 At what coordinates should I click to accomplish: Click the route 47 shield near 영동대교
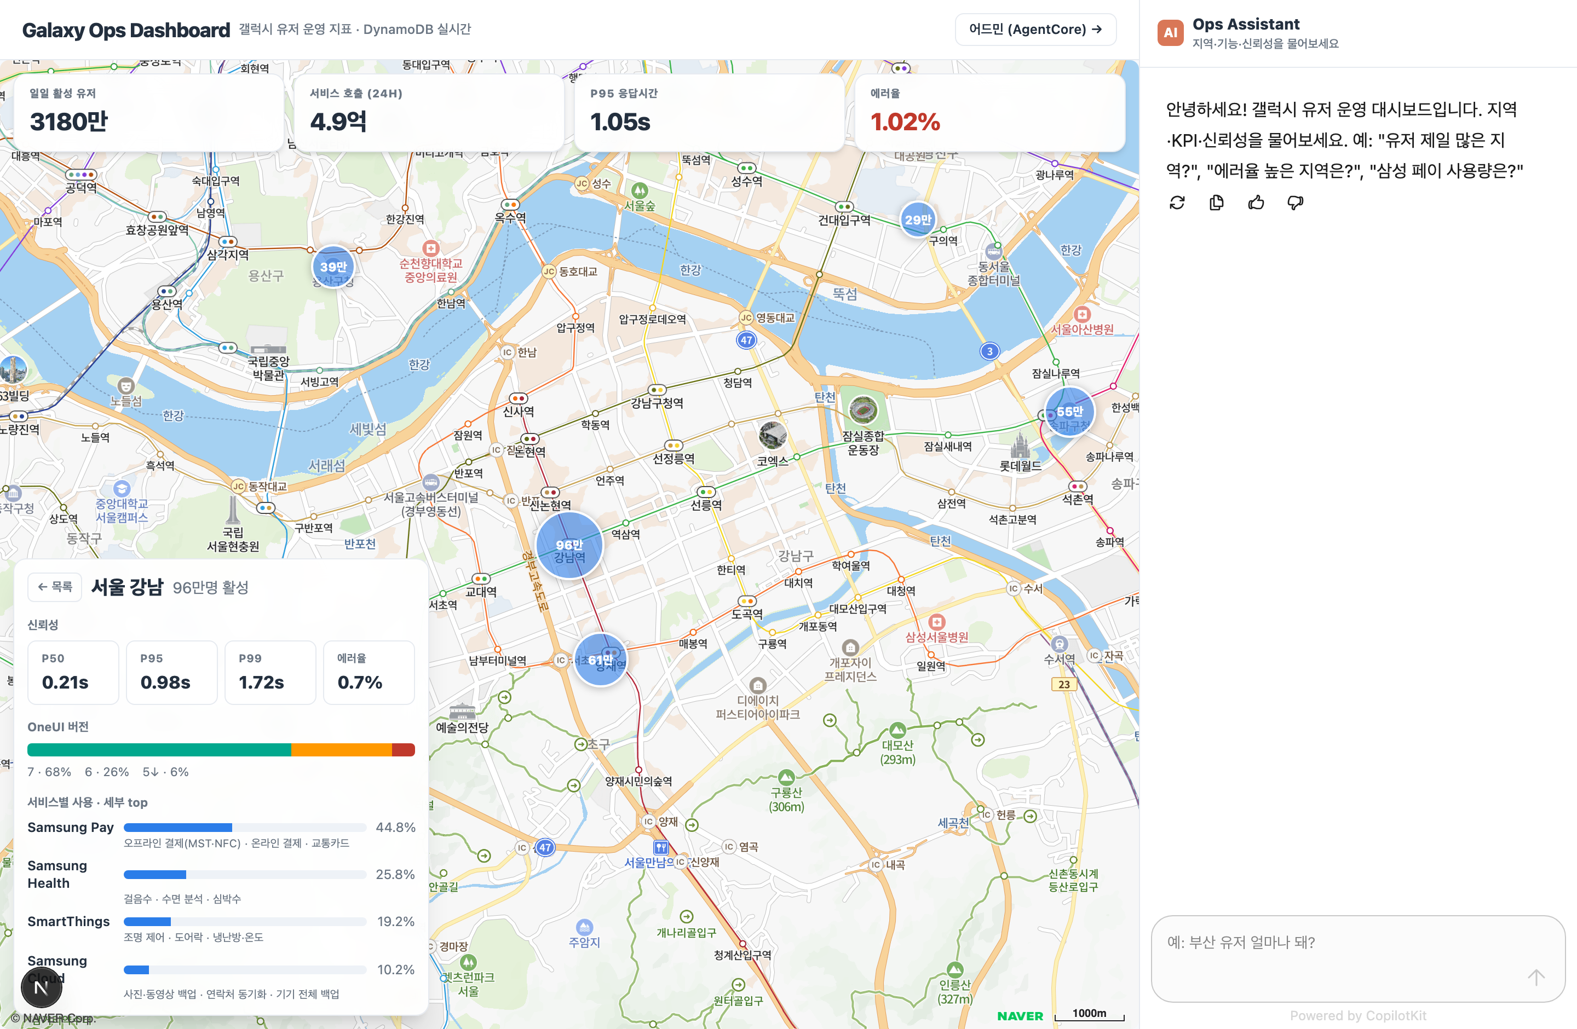point(746,340)
